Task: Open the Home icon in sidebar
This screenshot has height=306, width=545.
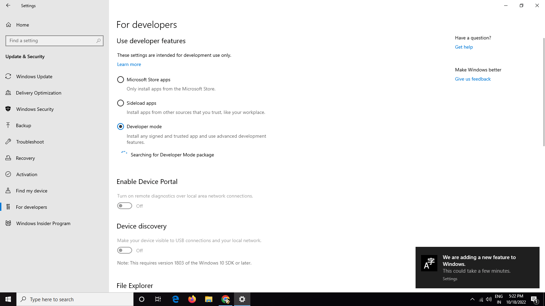Action: pyautogui.click(x=9, y=25)
